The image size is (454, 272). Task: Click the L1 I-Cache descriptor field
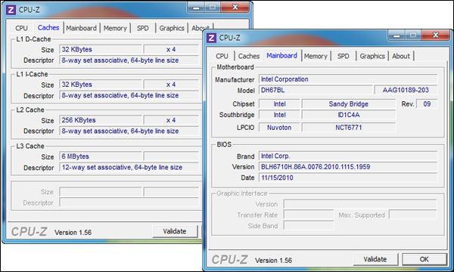tap(130, 95)
